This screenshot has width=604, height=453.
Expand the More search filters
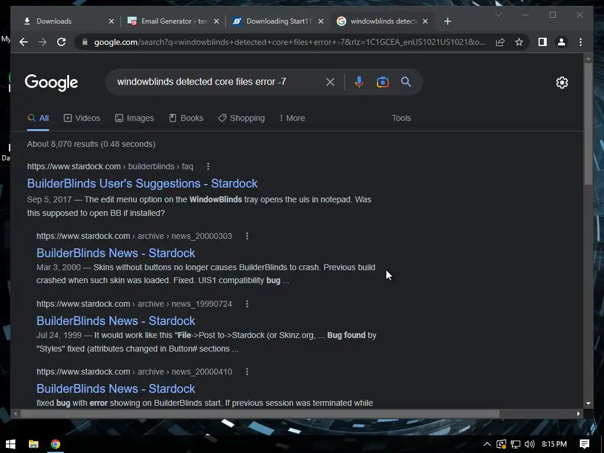click(292, 118)
